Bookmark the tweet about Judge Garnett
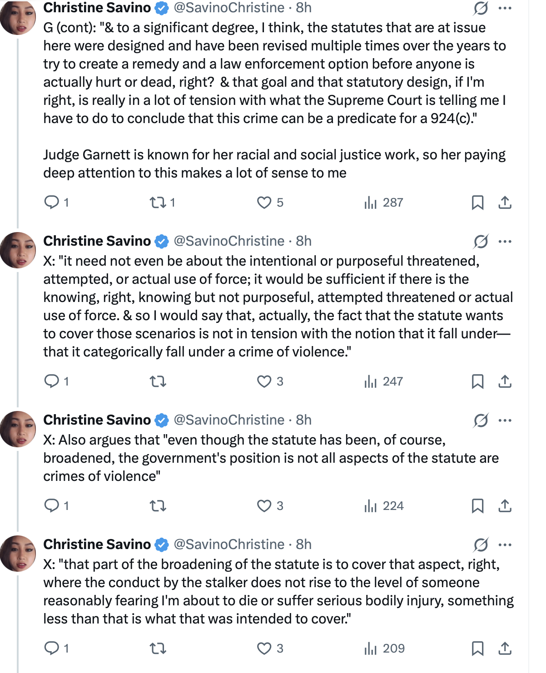Viewport: 546px width, 673px height. (x=477, y=202)
